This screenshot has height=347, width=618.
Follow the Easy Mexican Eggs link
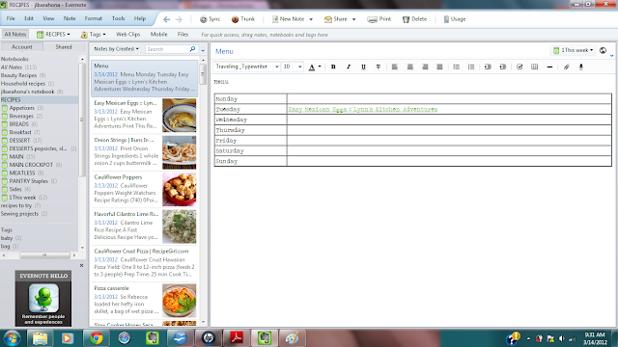(x=363, y=109)
